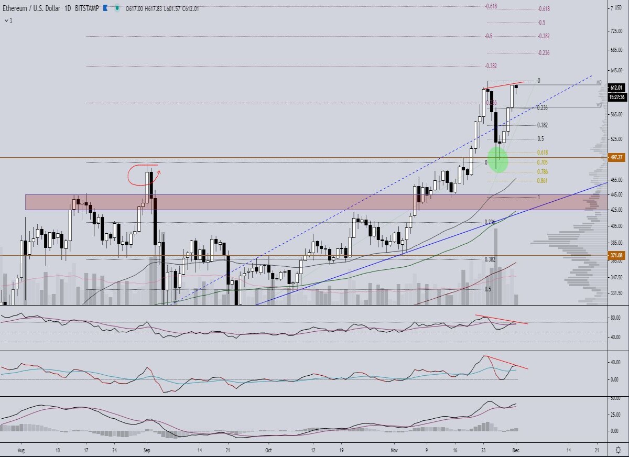The image size is (629, 457).
Task: Select the 0.618 golden Fibonacci level label
Action: [543, 153]
